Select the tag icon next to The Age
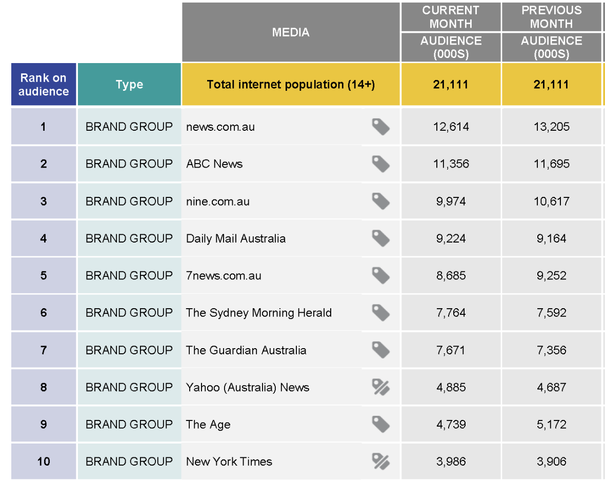The height and width of the screenshot is (483, 605). click(x=381, y=425)
